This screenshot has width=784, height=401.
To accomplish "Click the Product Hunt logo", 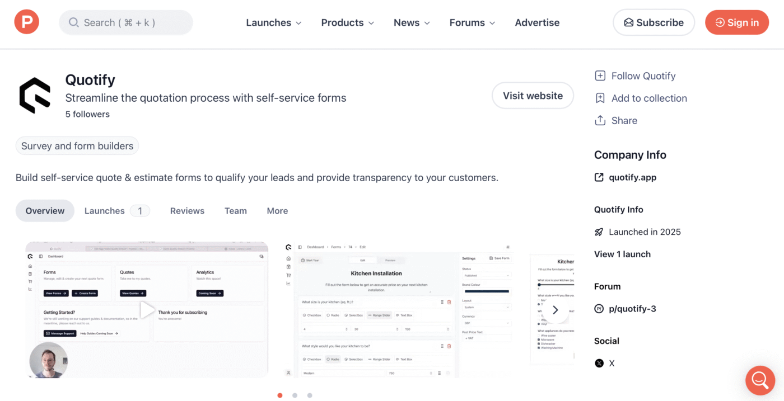I will 27,22.
